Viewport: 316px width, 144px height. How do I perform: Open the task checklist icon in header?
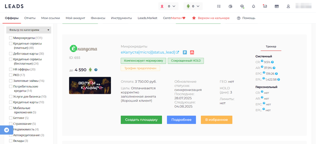click(219, 6)
